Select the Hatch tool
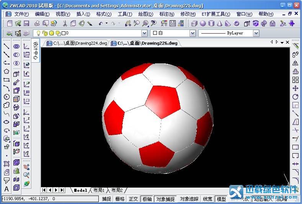The height and width of the screenshot is (204, 302). pos(7,164)
